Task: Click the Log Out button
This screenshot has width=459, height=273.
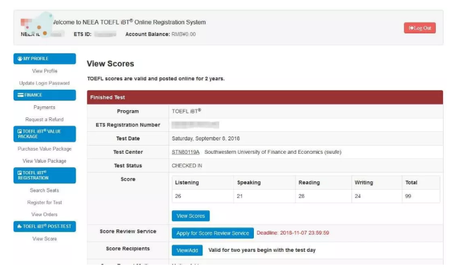Action: pyautogui.click(x=419, y=28)
